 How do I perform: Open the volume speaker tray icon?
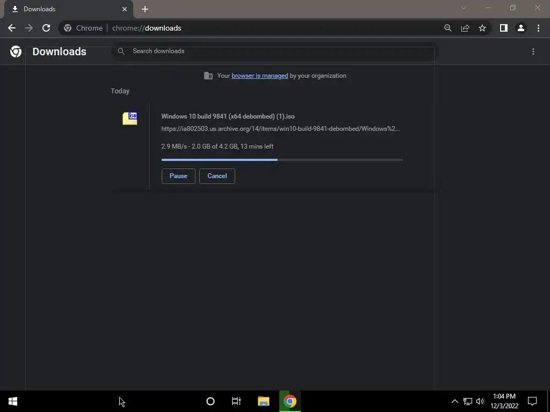pos(480,401)
